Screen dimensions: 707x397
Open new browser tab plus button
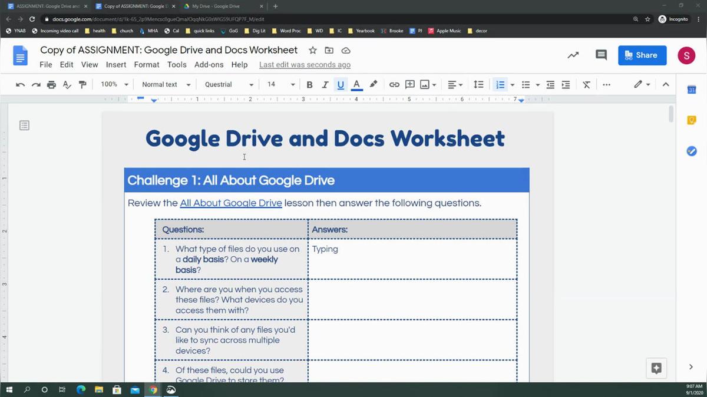(x=276, y=6)
